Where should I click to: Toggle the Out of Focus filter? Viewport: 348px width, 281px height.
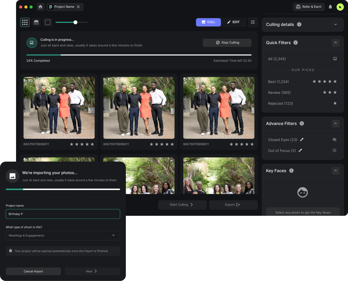click(x=335, y=150)
